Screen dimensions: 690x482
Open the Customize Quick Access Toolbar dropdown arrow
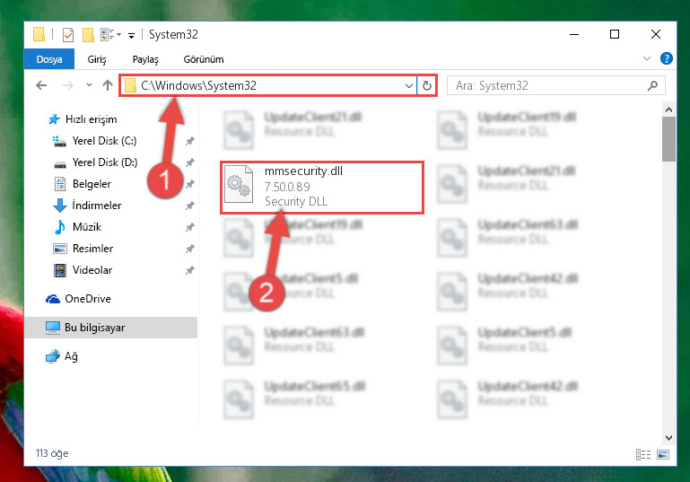(x=131, y=36)
